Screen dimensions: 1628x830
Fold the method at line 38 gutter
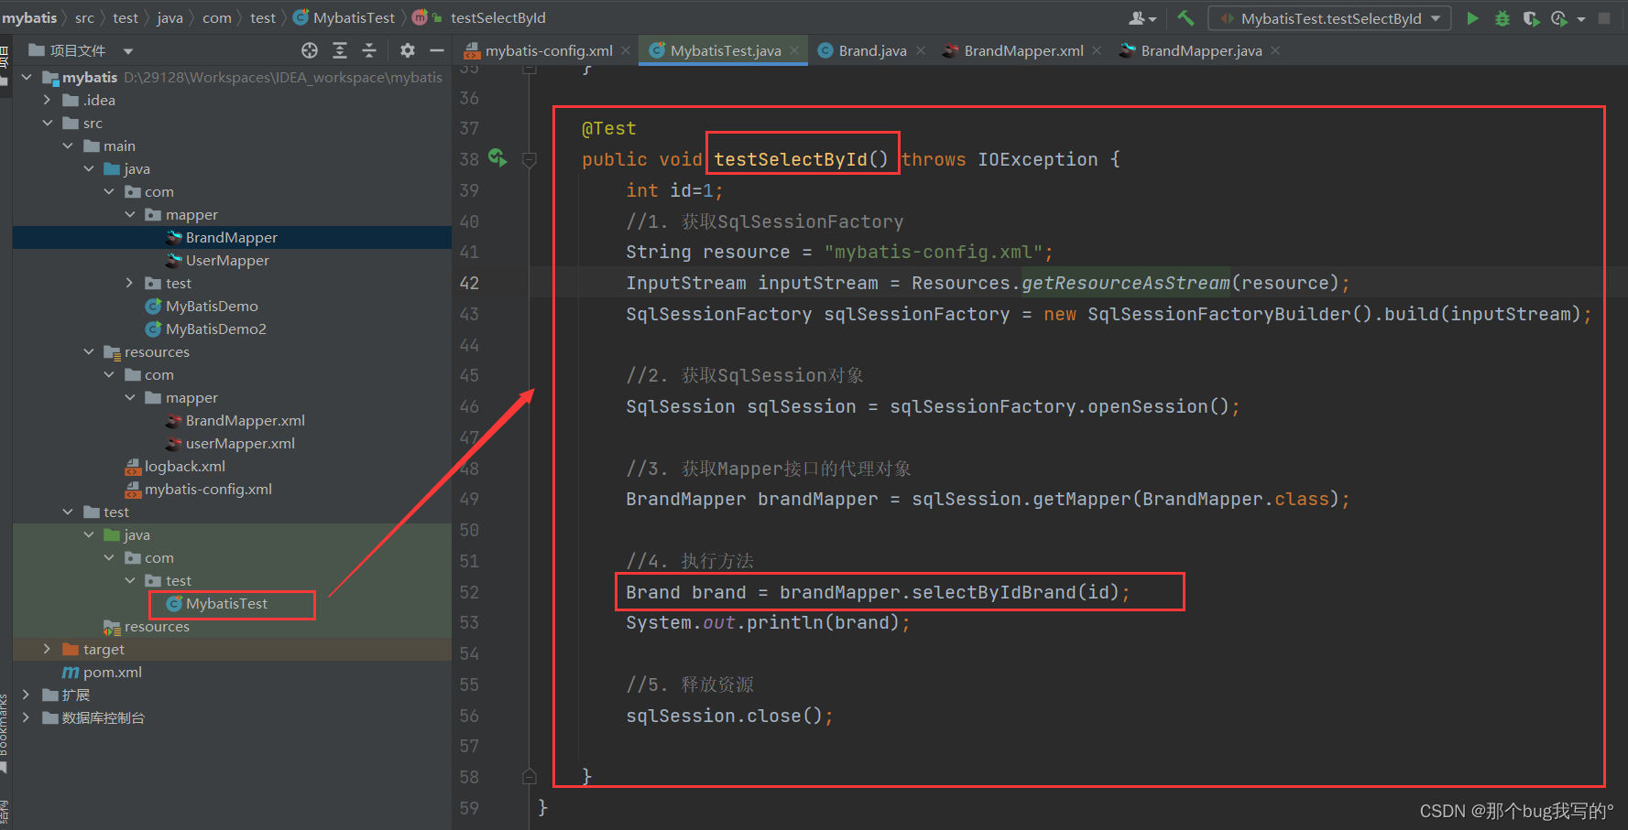[530, 159]
